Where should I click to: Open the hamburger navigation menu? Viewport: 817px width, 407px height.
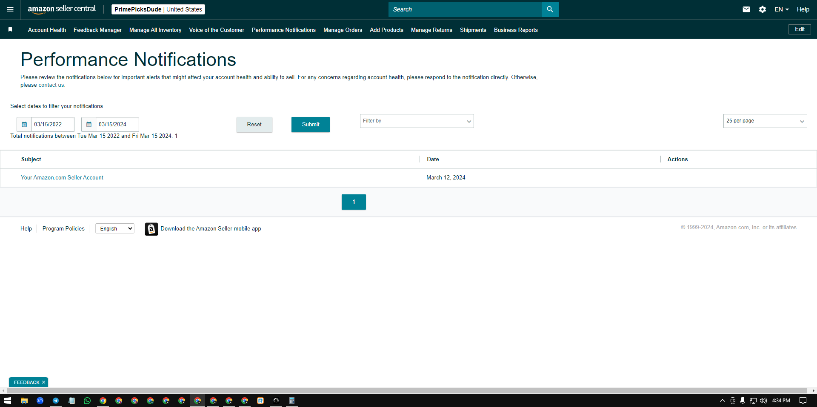click(10, 9)
